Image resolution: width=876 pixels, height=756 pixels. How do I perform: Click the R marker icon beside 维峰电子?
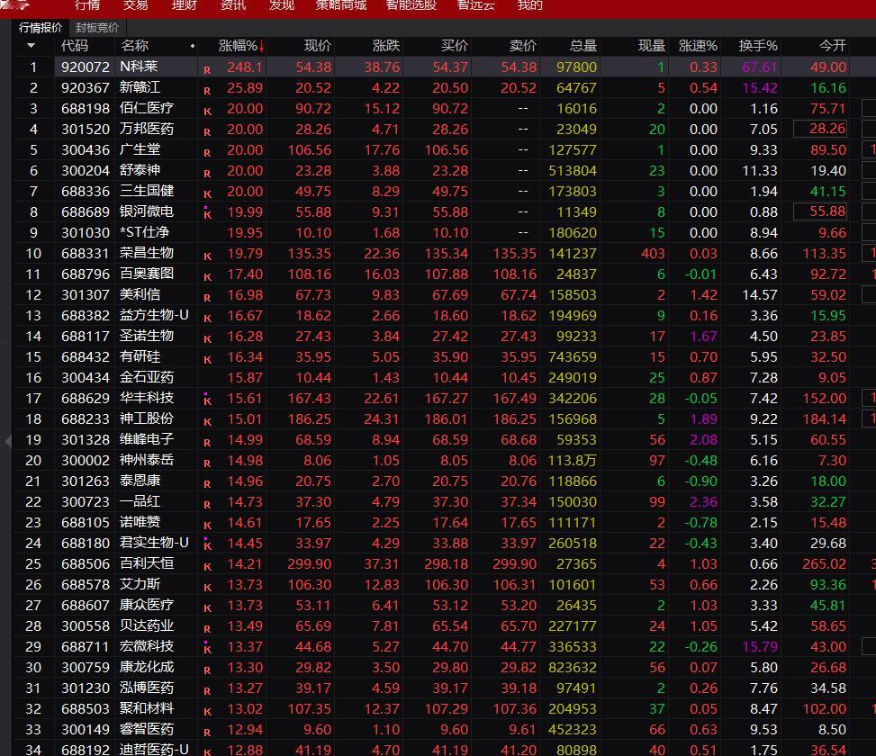207,442
